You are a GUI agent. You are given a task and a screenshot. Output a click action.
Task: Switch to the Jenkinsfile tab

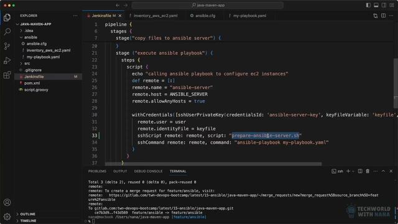[104, 16]
